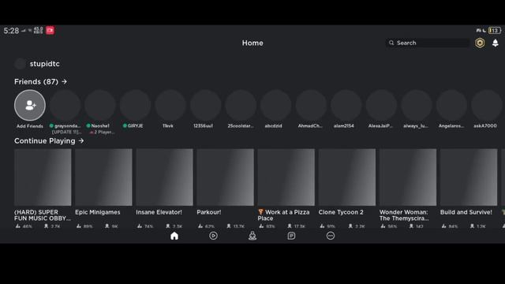The height and width of the screenshot is (284, 505).
Task: Open stupidtc profile name
Action: click(x=44, y=64)
